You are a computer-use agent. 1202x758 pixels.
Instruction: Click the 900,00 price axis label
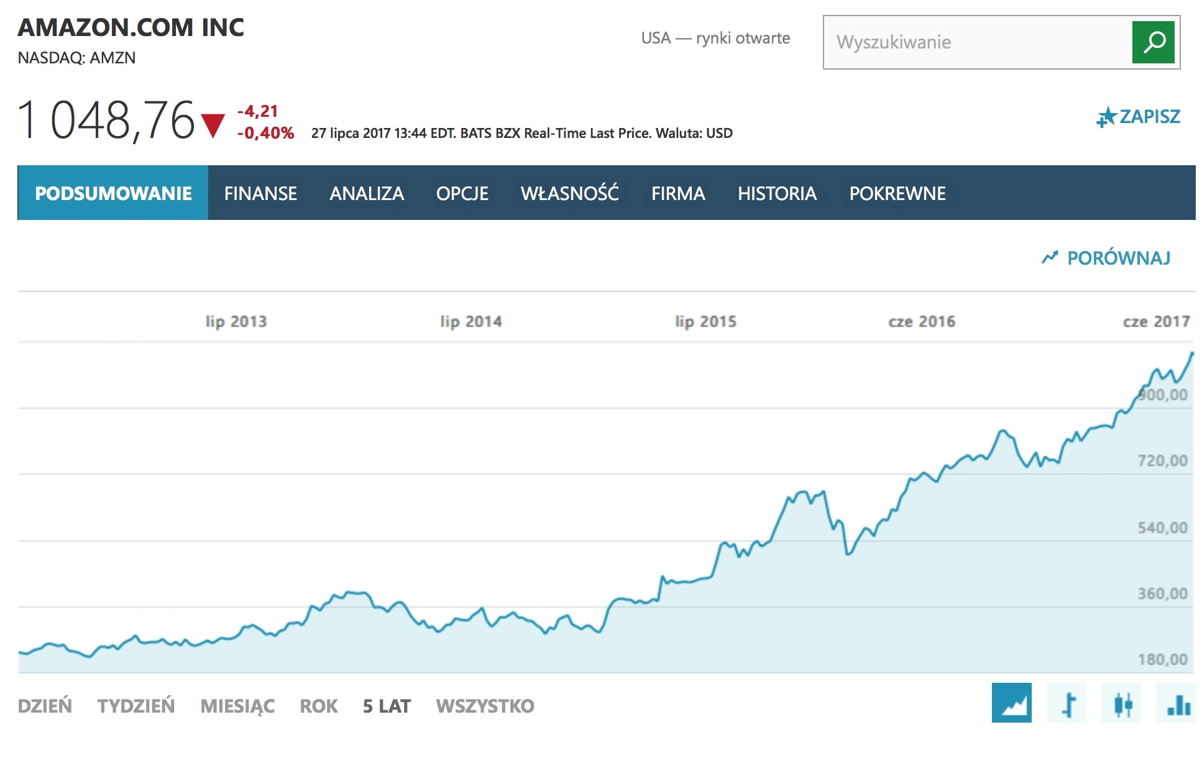[x=1163, y=395]
